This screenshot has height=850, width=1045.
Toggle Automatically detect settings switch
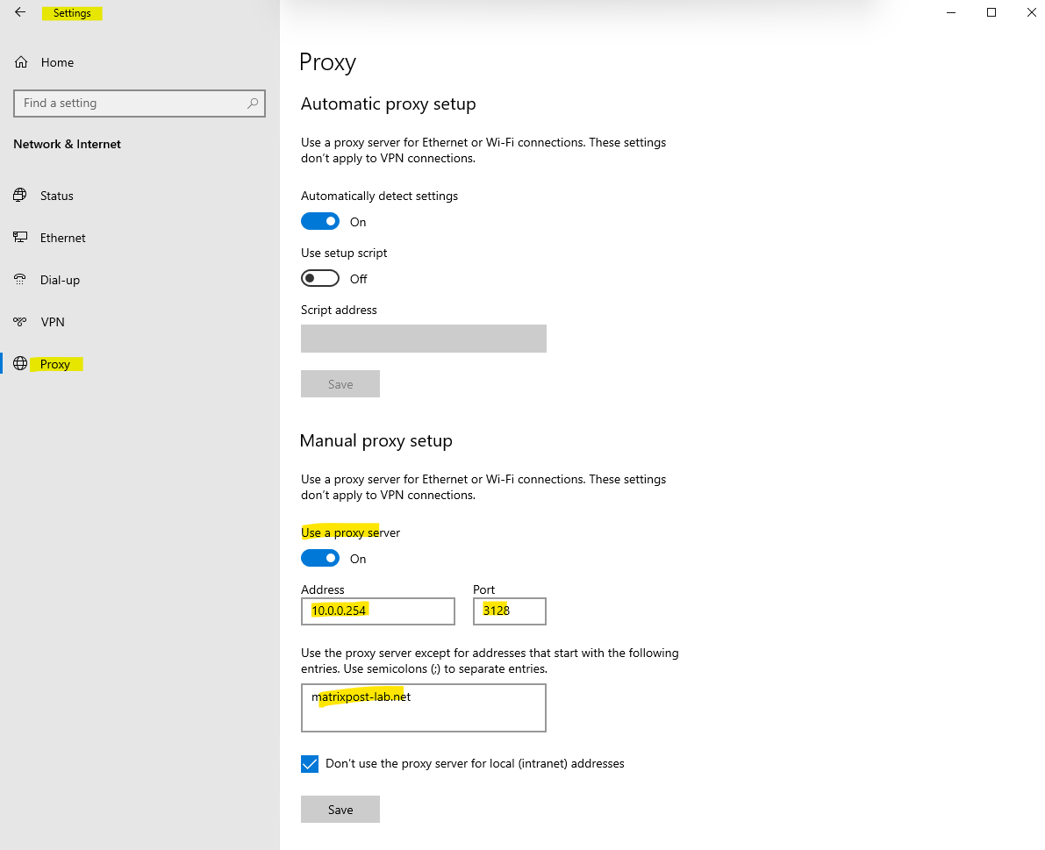click(320, 221)
